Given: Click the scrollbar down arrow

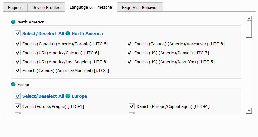Looking at the screenshot, I should (x=249, y=111).
